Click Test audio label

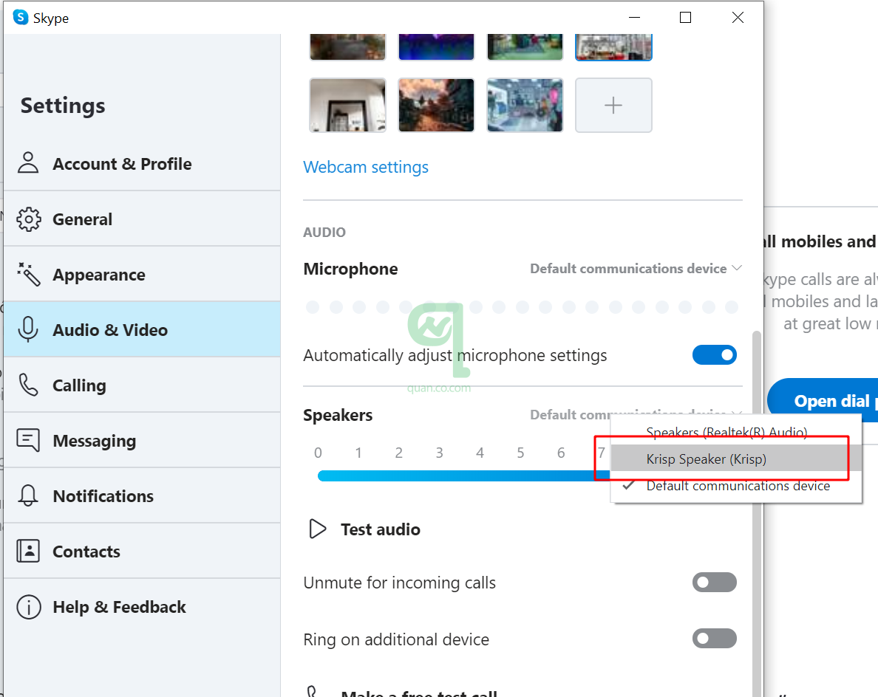point(380,529)
